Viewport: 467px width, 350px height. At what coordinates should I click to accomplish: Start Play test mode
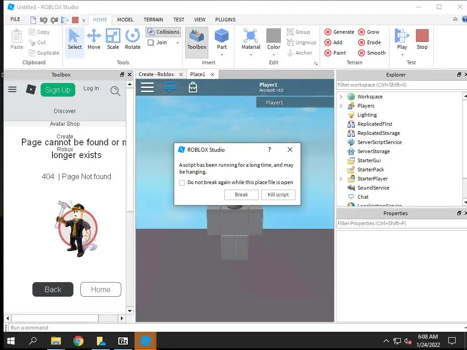point(402,39)
